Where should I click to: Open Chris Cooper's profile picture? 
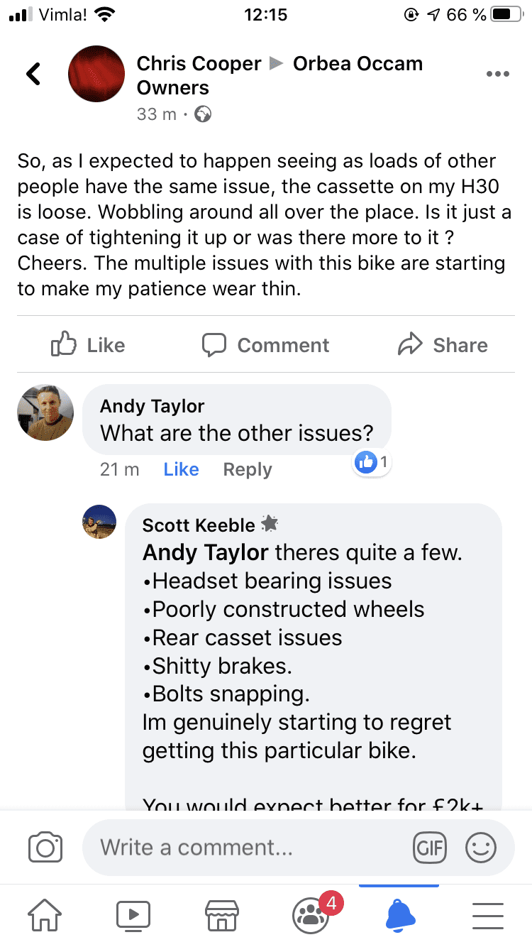(x=96, y=74)
